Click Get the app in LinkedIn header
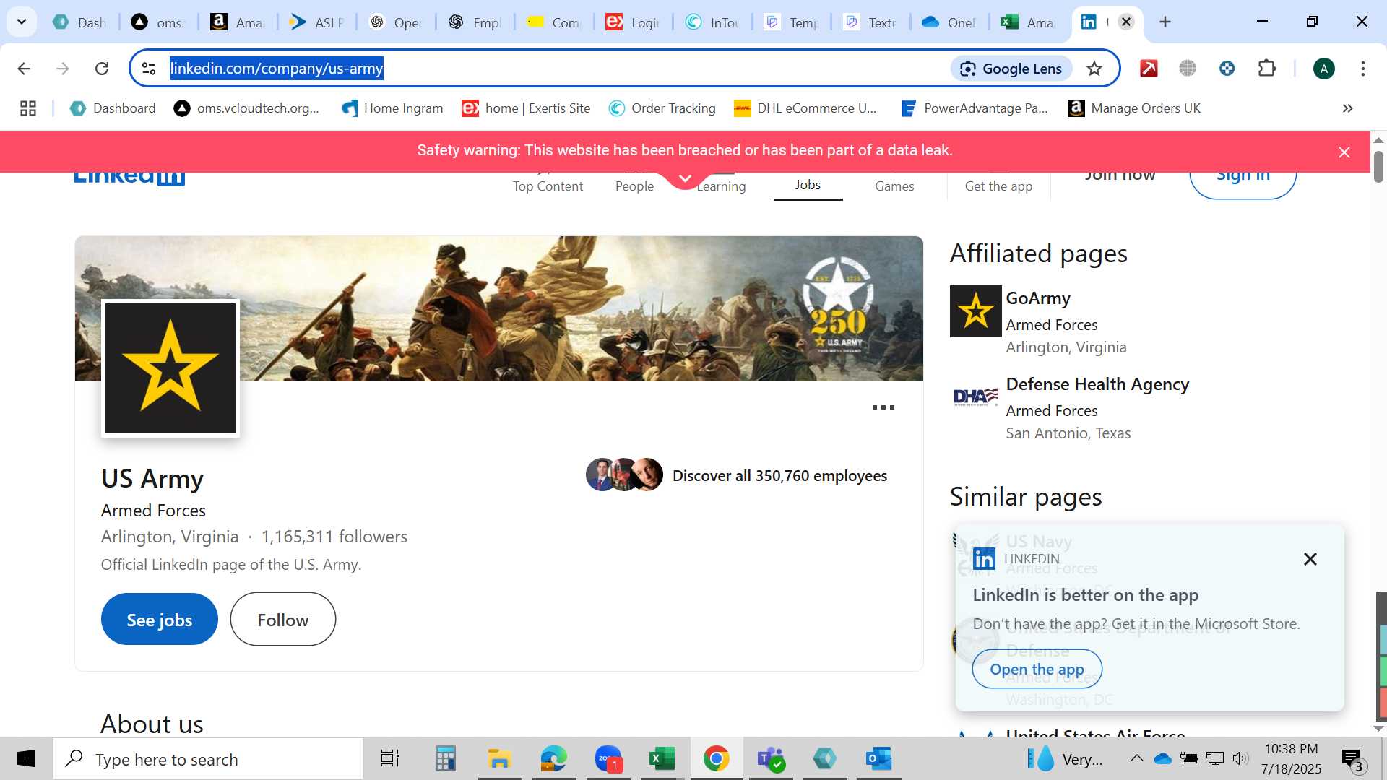Viewport: 1387px width, 780px height. (998, 186)
